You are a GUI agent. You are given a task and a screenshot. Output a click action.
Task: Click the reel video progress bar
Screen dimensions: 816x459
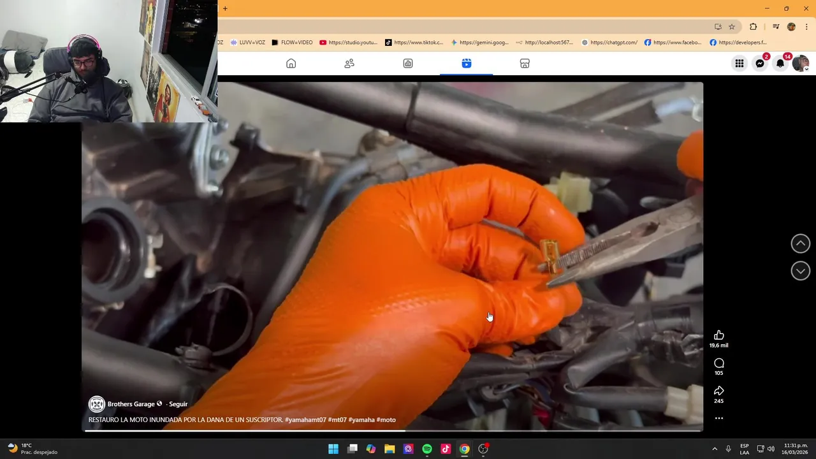click(x=393, y=430)
